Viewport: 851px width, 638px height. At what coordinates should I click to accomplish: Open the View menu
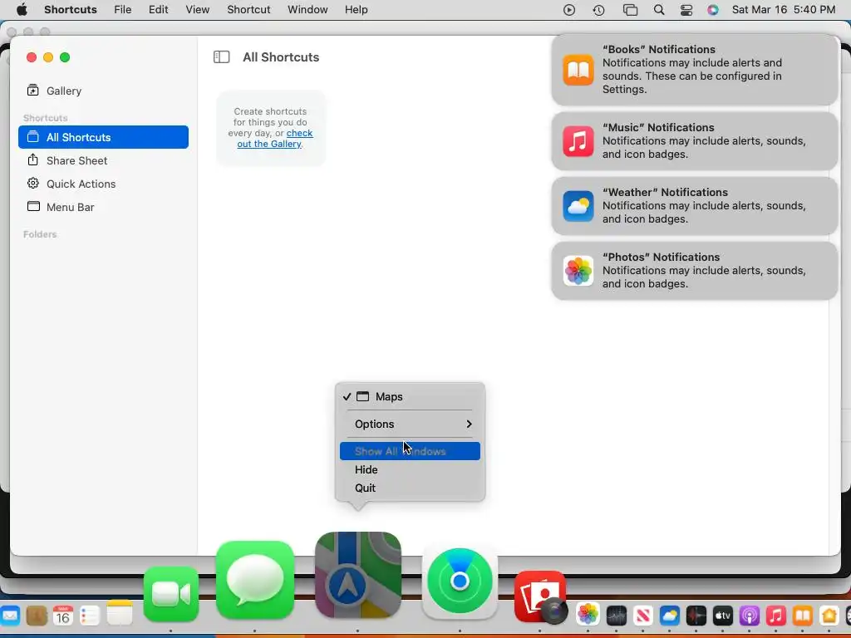coord(198,10)
